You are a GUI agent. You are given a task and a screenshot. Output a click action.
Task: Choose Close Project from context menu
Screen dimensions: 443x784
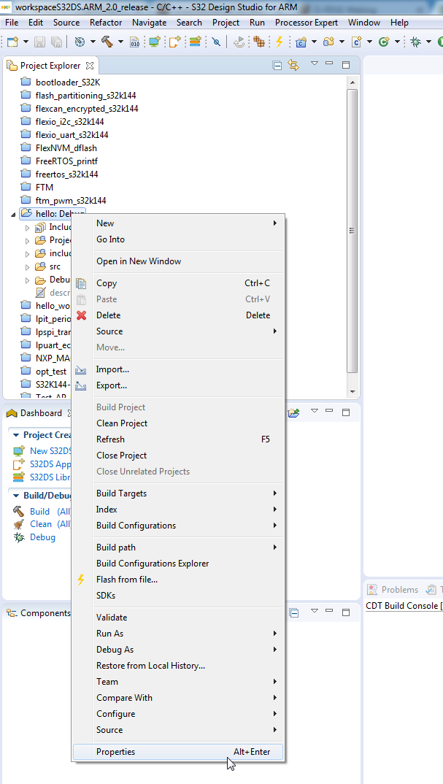[178, 455]
